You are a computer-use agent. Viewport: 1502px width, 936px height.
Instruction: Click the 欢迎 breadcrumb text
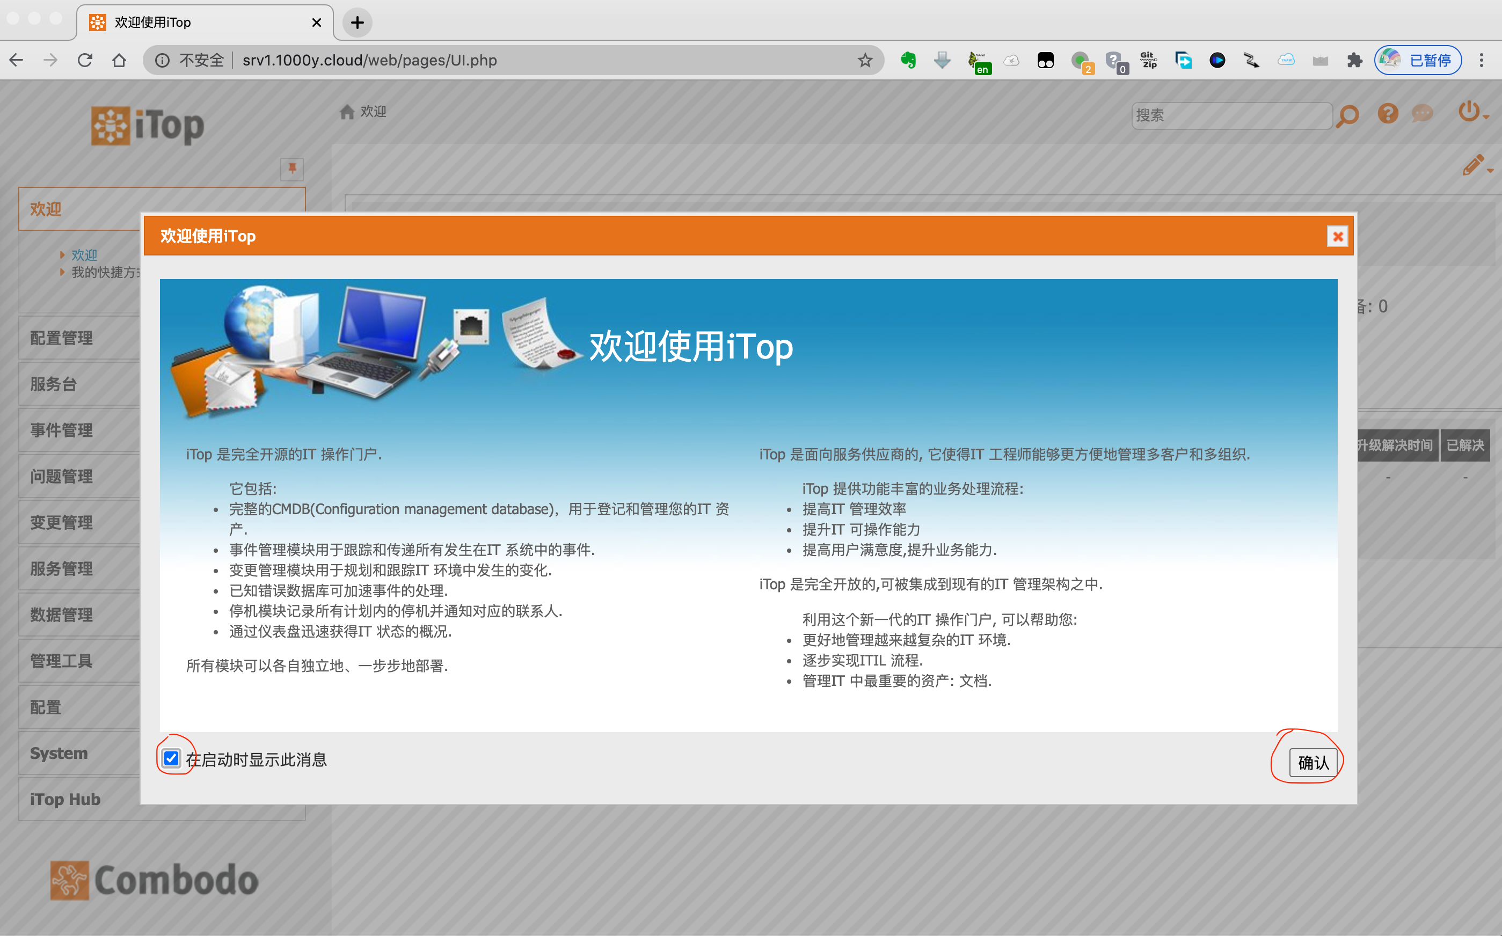(x=373, y=112)
